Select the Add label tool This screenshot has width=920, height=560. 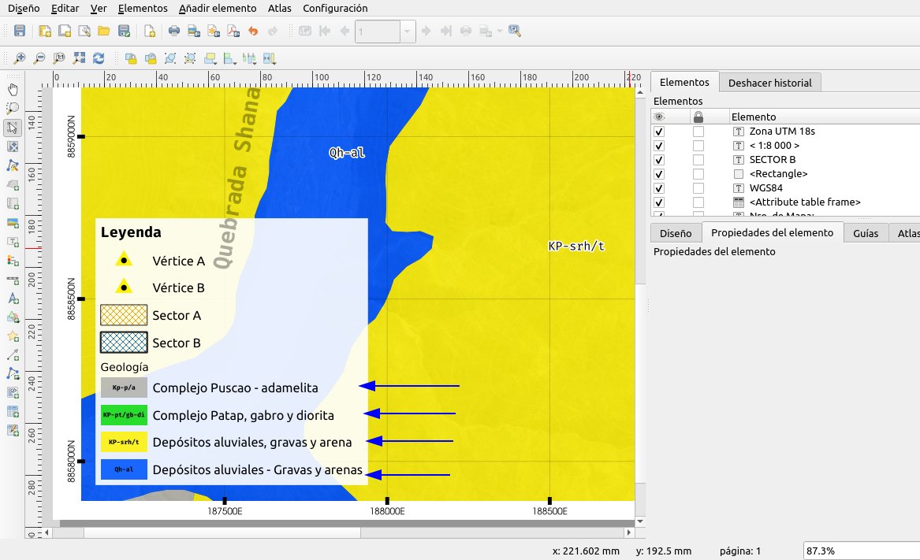point(13,242)
